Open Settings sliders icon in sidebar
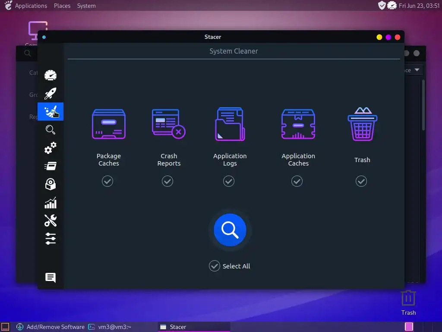The image size is (442, 332). [x=51, y=239]
